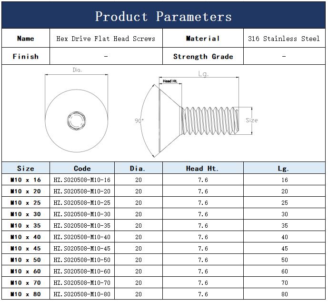Select the M10 x 40 size cell
The image size is (328, 302).
[x=26, y=237]
